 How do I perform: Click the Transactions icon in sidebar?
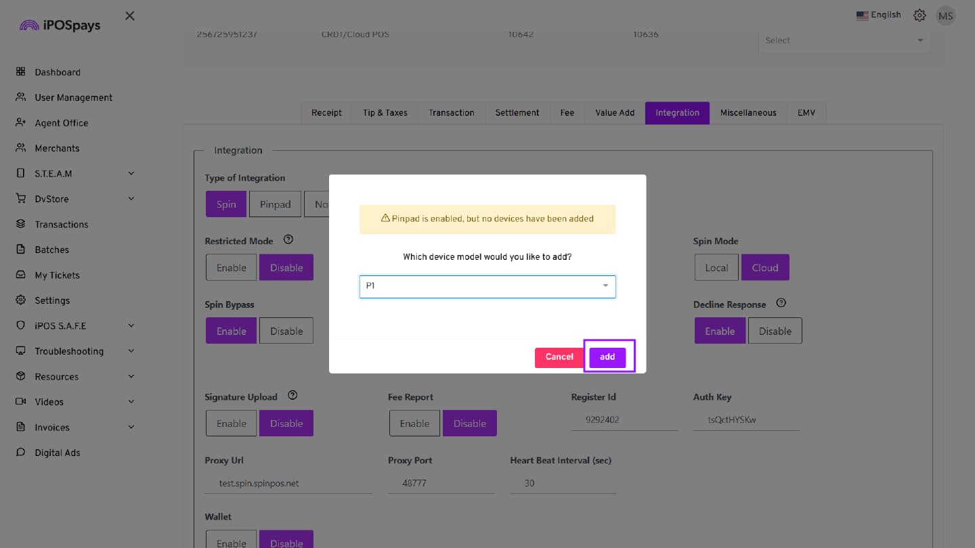20,224
